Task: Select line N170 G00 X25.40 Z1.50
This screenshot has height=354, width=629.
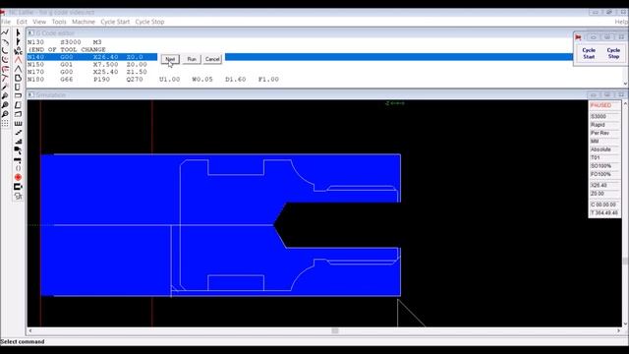Action: pos(87,72)
